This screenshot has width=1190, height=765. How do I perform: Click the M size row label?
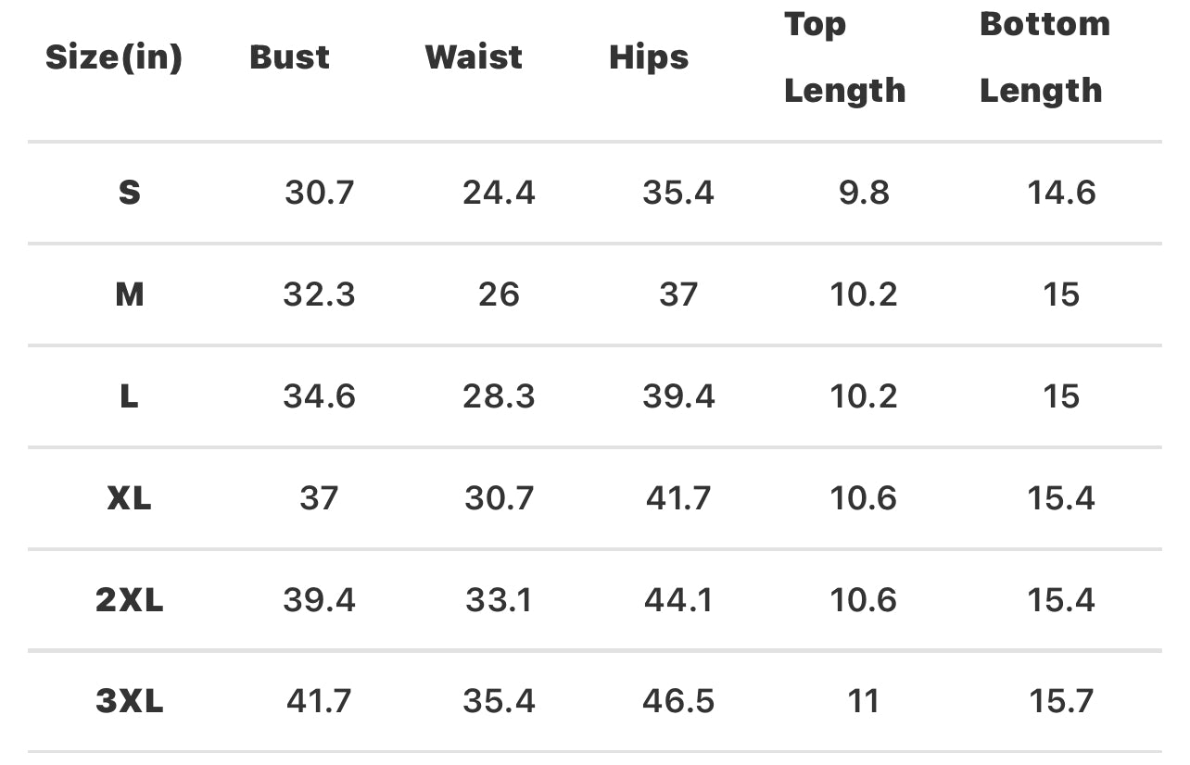tap(129, 295)
